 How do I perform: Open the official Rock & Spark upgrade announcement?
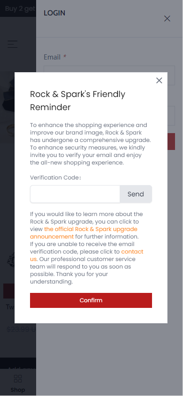tap(84, 233)
